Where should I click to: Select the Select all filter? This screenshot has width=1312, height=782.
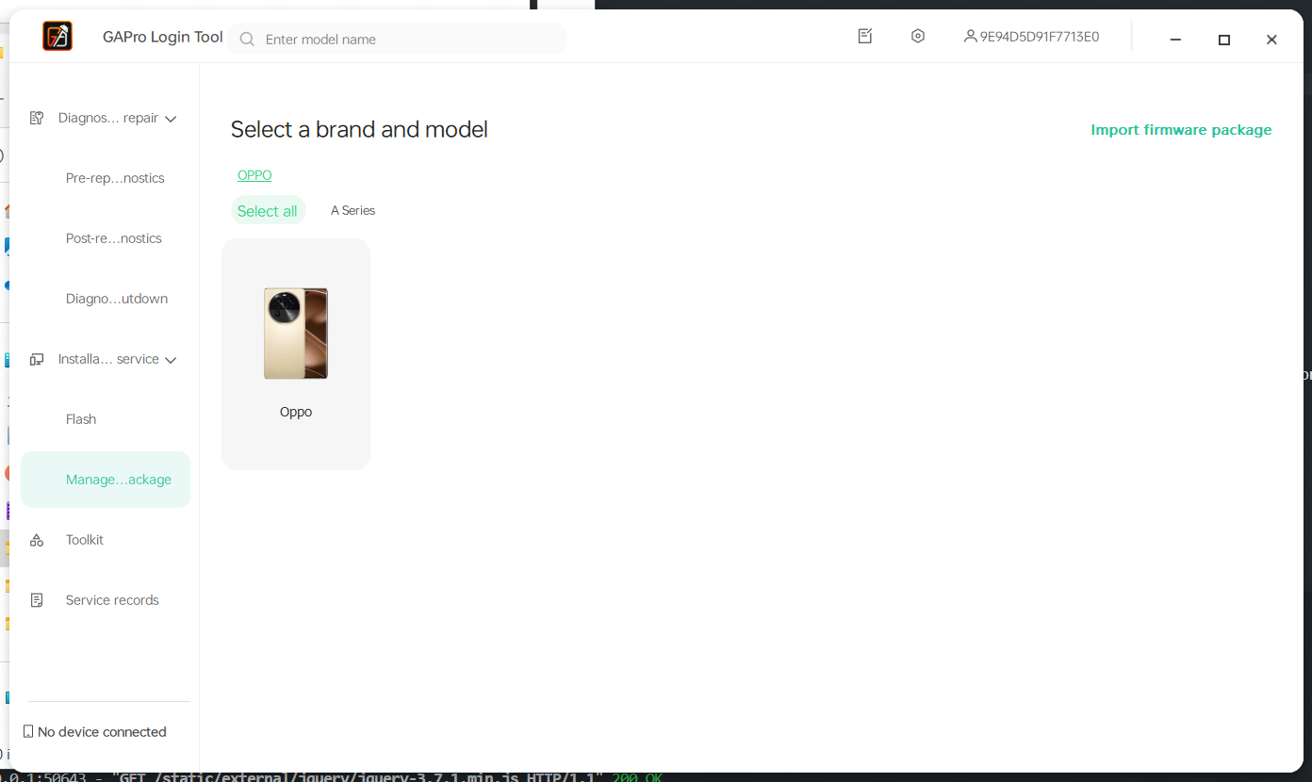click(268, 211)
